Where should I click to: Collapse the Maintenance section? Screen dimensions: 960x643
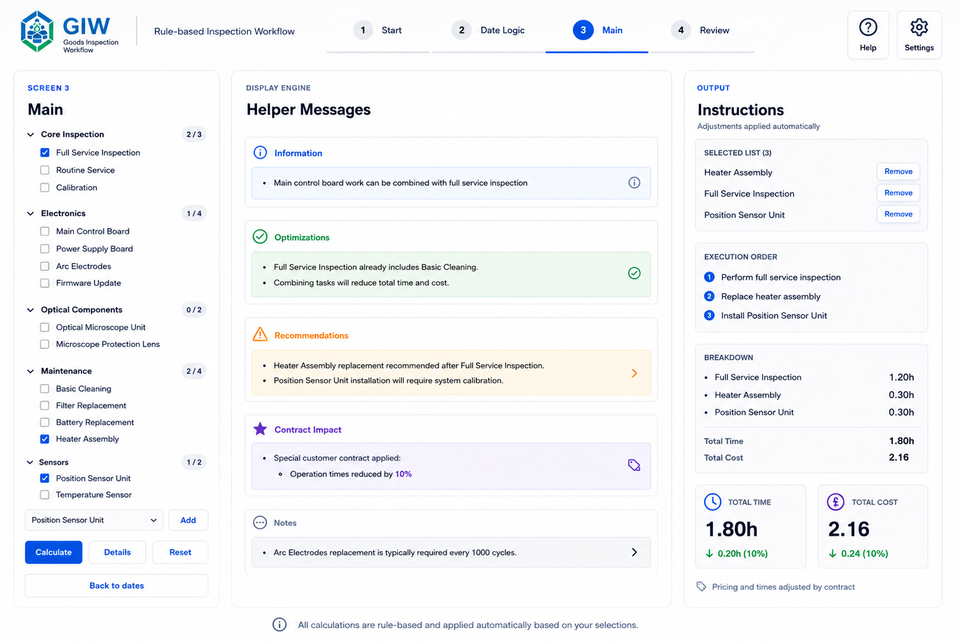30,371
